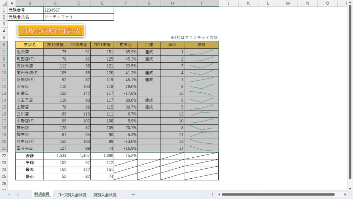
Task: Select row header 22
Action: tap(4, 156)
